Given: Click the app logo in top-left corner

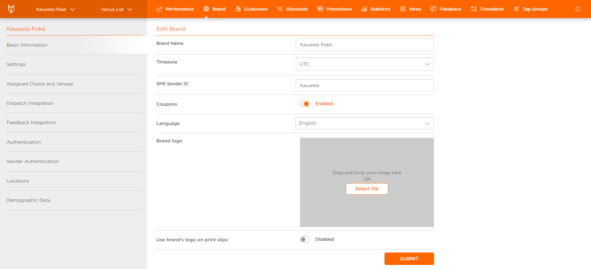Looking at the screenshot, I should (x=11, y=9).
